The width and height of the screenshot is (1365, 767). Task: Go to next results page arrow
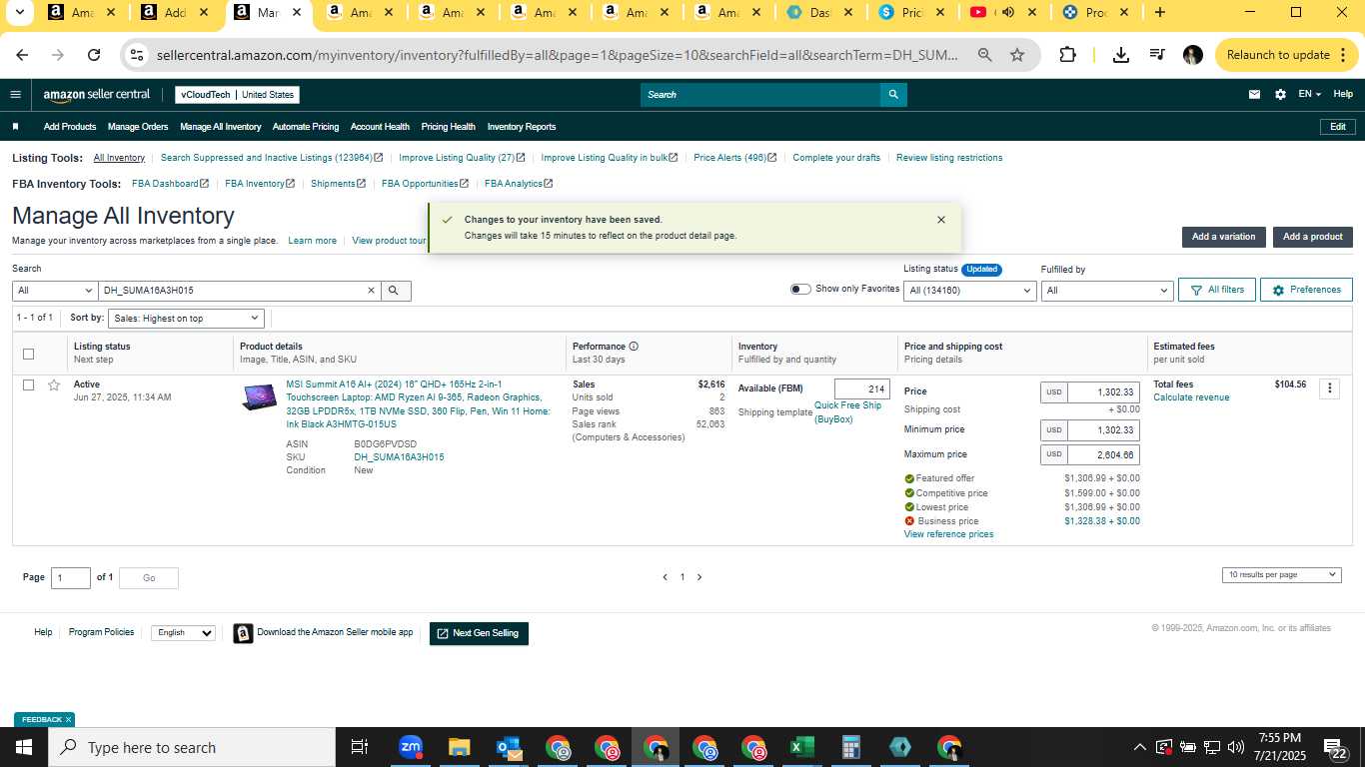[699, 577]
